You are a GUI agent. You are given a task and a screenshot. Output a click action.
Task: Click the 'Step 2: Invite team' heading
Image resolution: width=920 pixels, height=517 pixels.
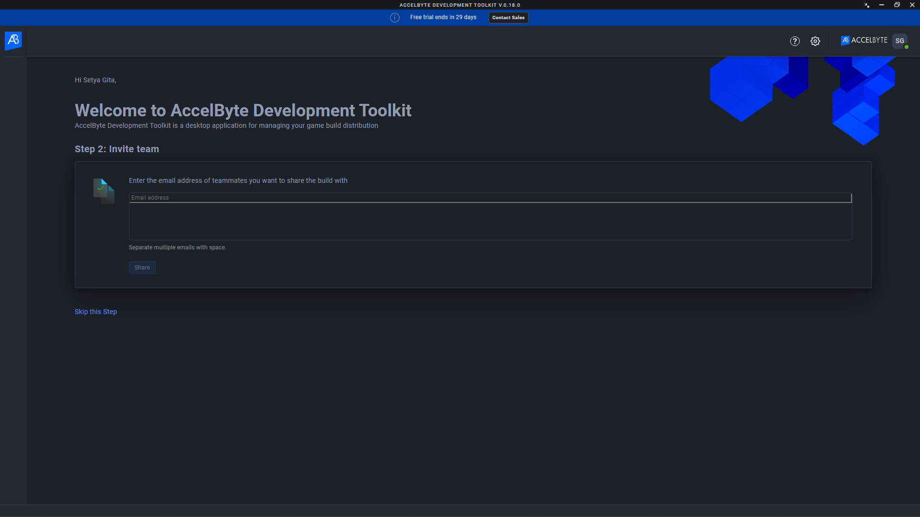(117, 149)
